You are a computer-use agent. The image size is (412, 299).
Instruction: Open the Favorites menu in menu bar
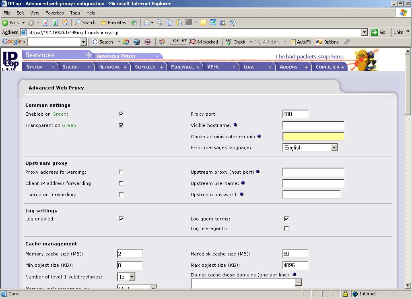[54, 13]
